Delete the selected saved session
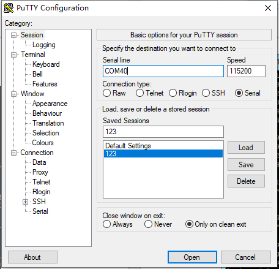Viewport: 279px width, 269px height. coord(246,181)
